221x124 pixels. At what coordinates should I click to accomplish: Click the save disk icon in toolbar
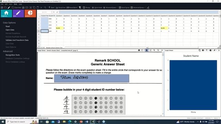point(23,8)
